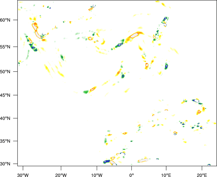Click the 40°N latitude label
Screen dimensions: 217x177
point(5,118)
